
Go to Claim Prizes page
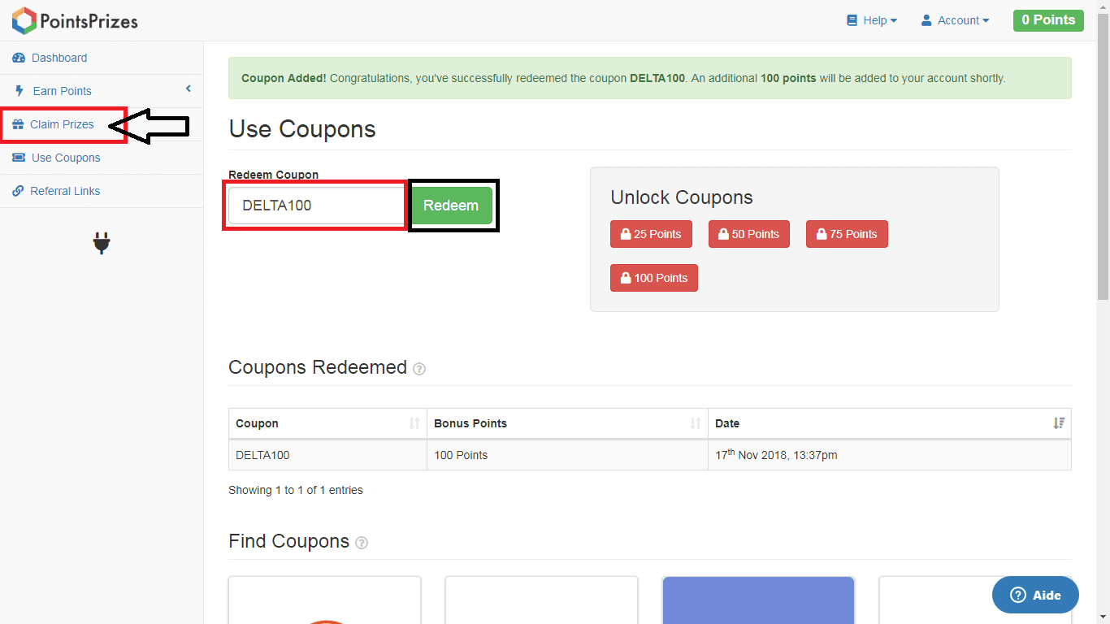[62, 124]
